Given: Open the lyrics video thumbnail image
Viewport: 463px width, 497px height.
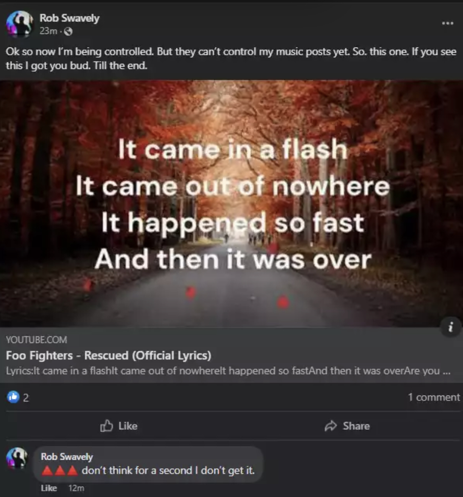Looking at the screenshot, I should click(231, 203).
